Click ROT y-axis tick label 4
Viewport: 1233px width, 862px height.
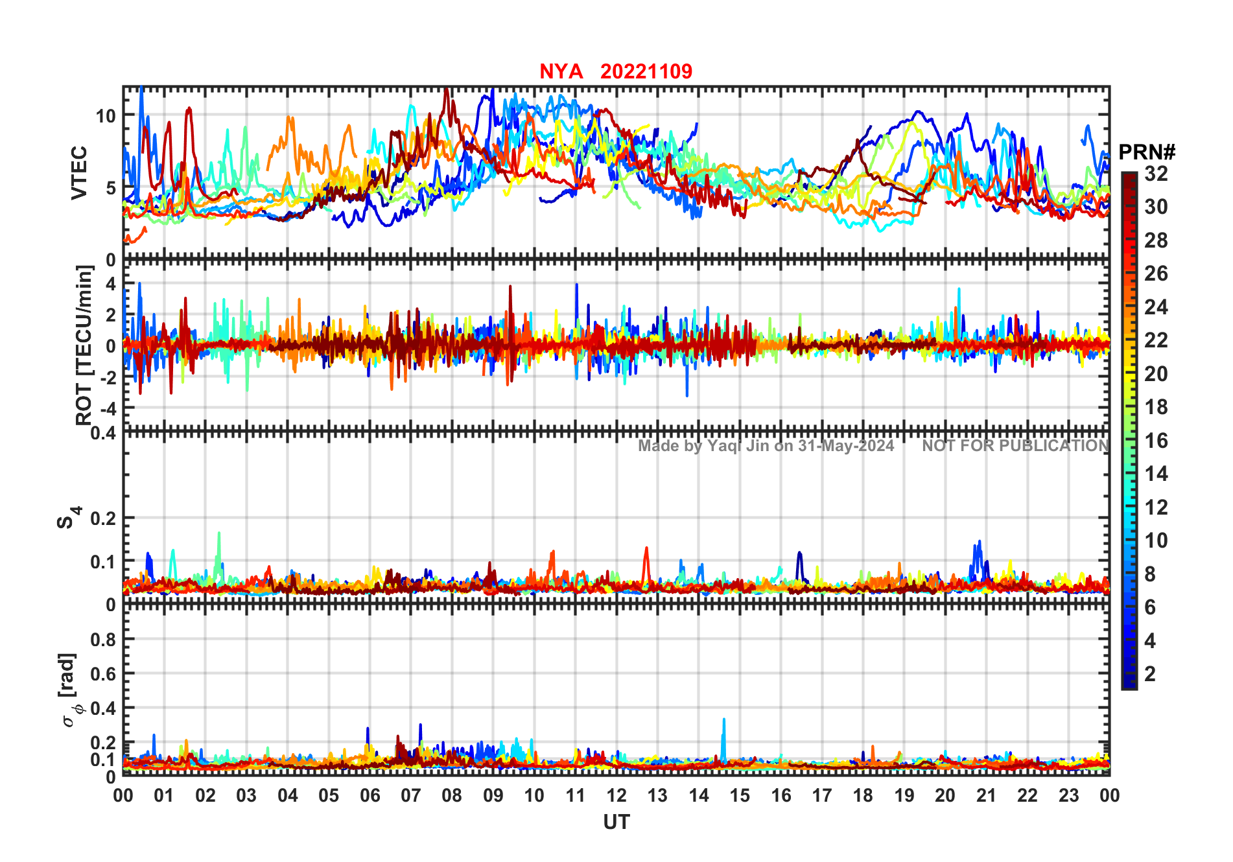[x=111, y=283]
